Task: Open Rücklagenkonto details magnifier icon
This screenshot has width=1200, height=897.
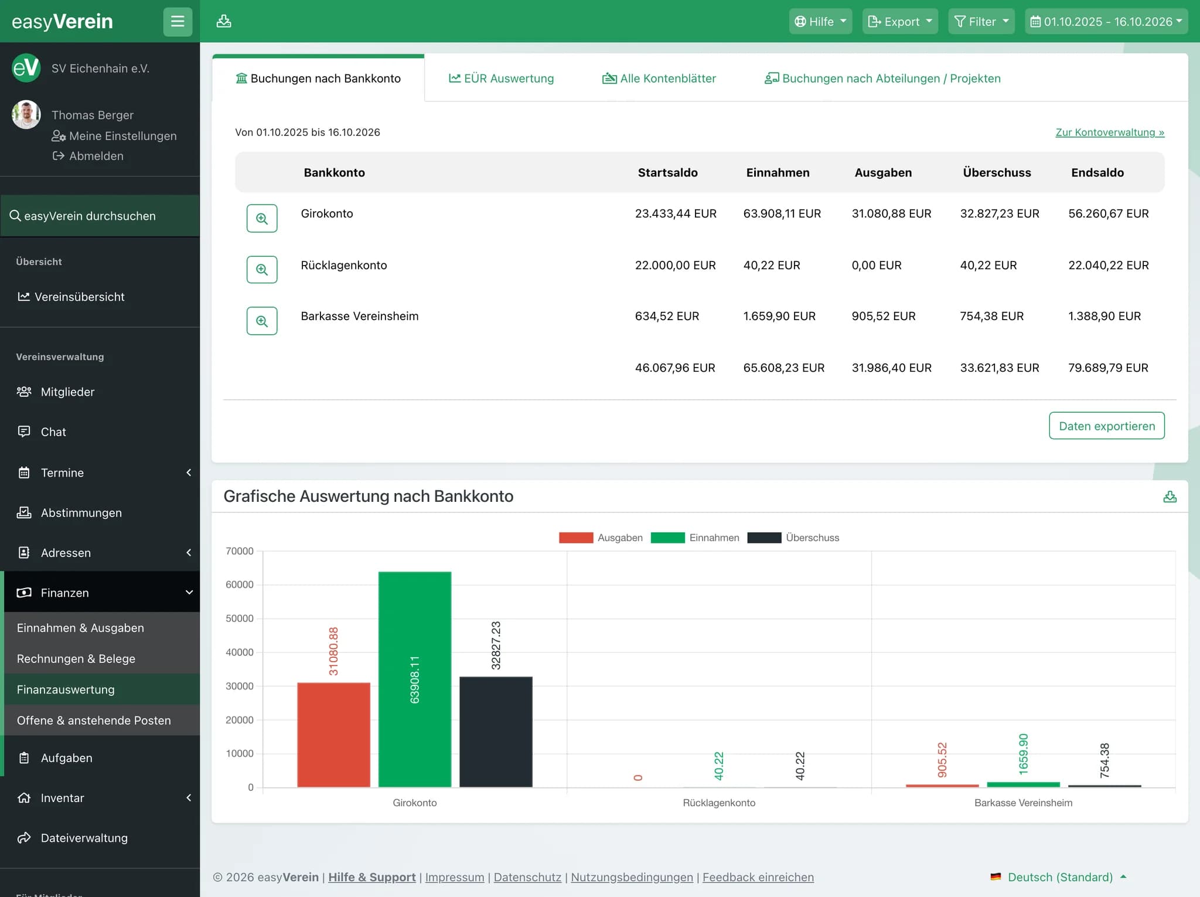Action: [x=262, y=270]
